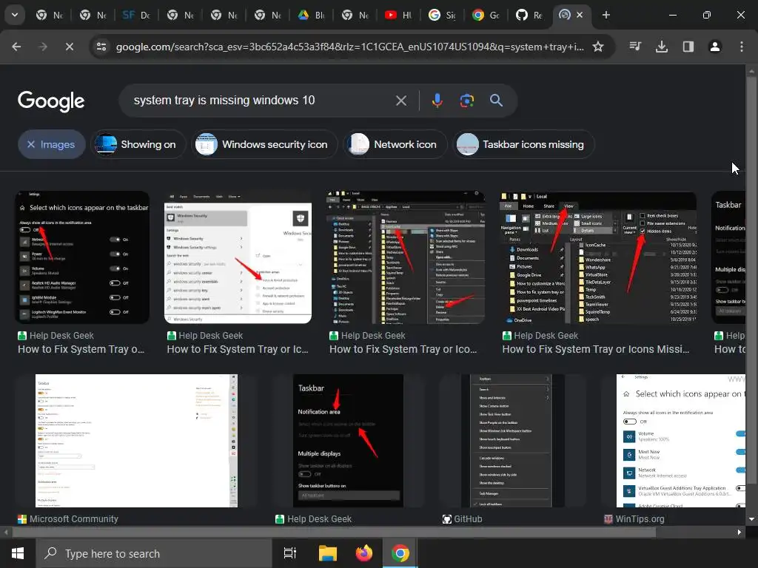Image resolution: width=758 pixels, height=568 pixels.
Task: Switch to the Chrome 'Gc' tab
Action: coord(486,15)
